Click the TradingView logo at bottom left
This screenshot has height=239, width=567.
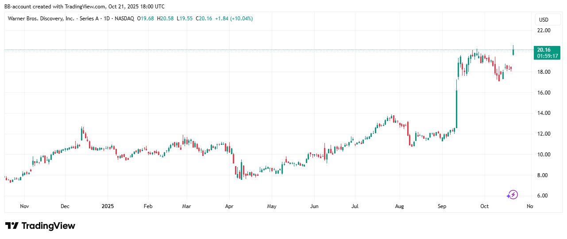[40, 226]
